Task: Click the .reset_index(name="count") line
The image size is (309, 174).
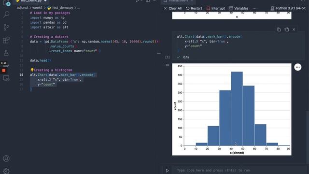Action: click(x=75, y=51)
